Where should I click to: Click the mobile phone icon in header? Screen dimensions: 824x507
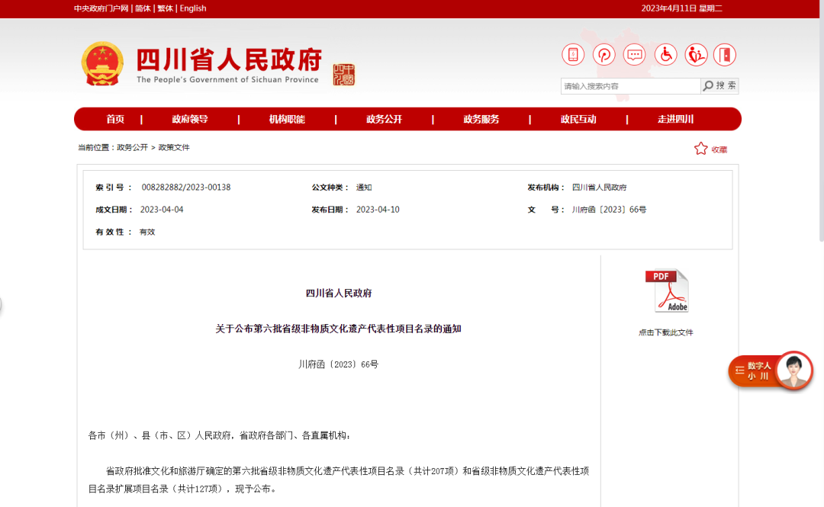[x=573, y=55]
